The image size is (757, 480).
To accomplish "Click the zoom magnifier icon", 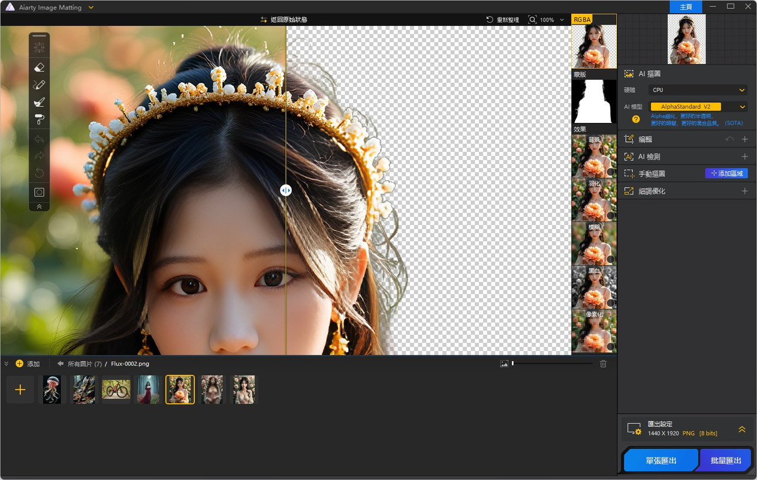I will (x=532, y=20).
